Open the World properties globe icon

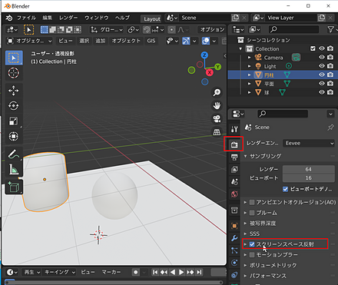[234, 194]
